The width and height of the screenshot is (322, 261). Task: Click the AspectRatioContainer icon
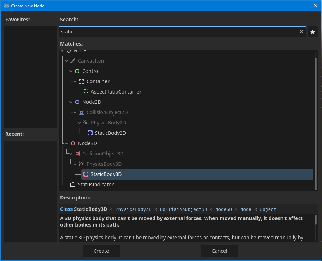(x=86, y=91)
